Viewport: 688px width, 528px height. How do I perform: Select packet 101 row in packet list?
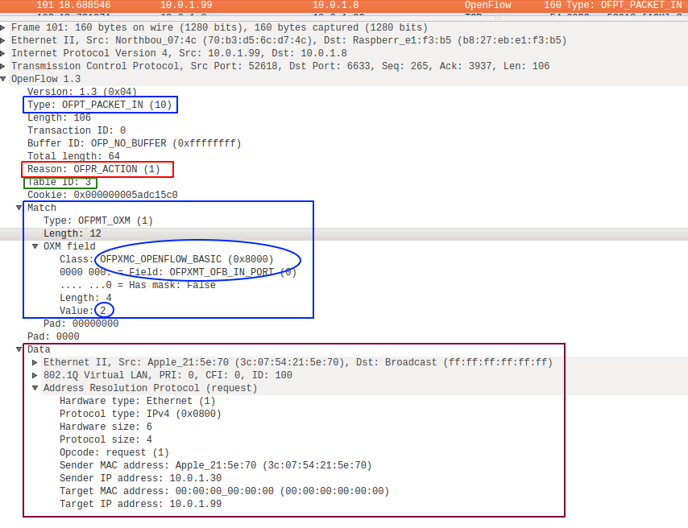(x=322, y=5)
